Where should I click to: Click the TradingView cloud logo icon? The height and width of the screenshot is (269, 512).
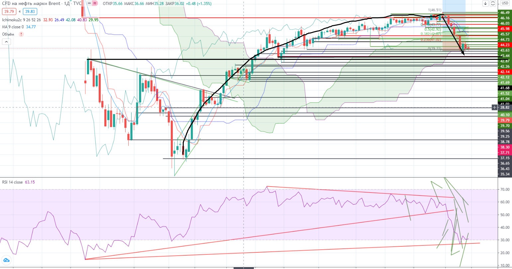click(x=6, y=260)
